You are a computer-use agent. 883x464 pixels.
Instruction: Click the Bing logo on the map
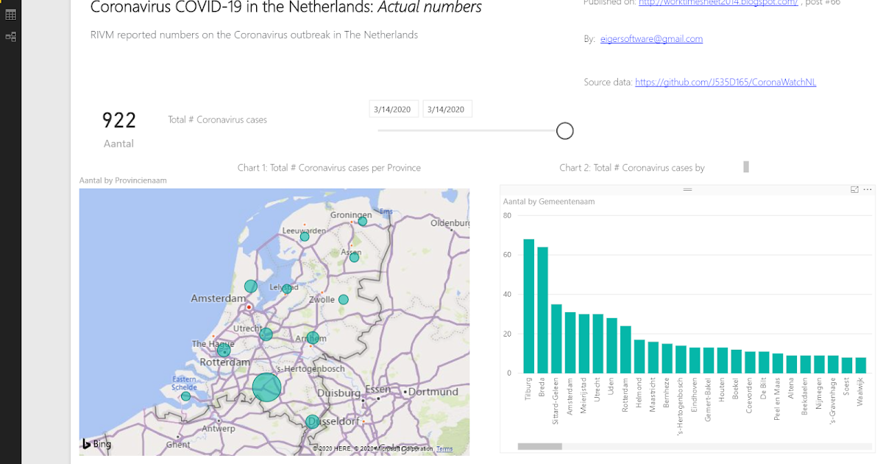coord(96,443)
